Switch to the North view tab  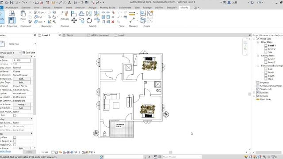click(70, 35)
